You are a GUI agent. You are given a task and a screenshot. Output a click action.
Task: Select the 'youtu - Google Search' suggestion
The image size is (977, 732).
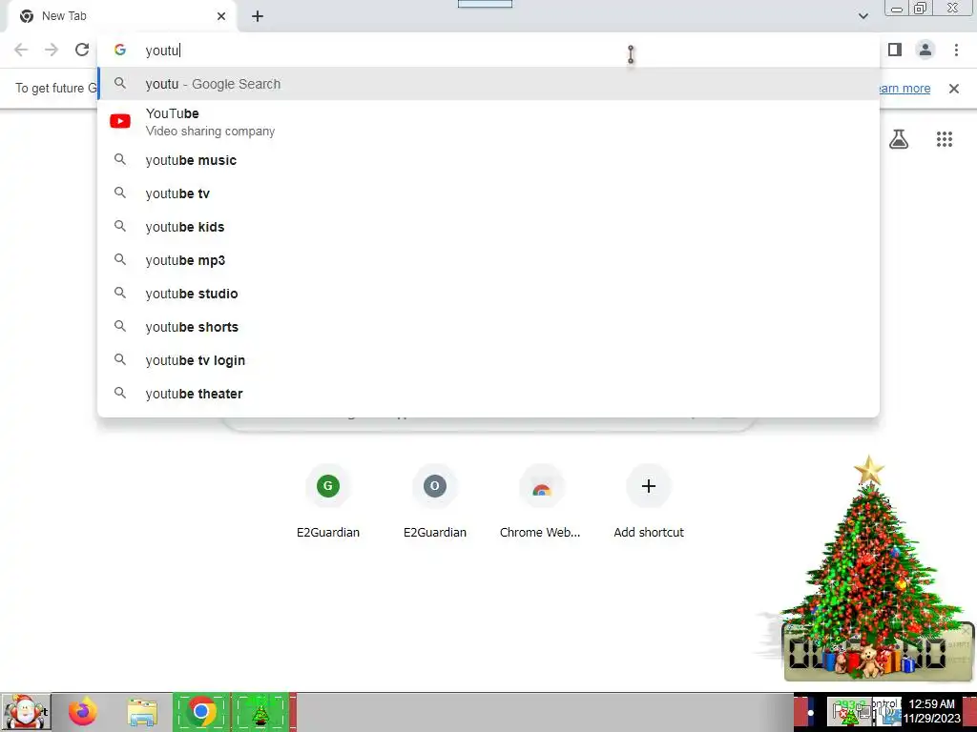point(488,84)
